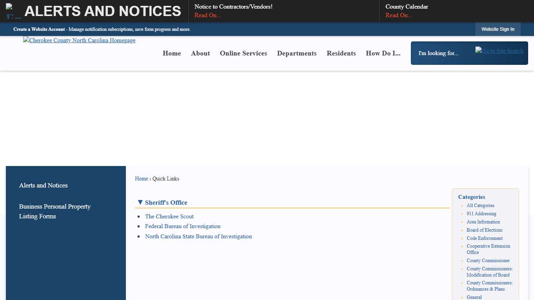Collapse the Sheriff's Office section

click(x=140, y=202)
